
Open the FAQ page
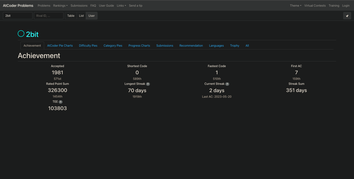point(93,6)
